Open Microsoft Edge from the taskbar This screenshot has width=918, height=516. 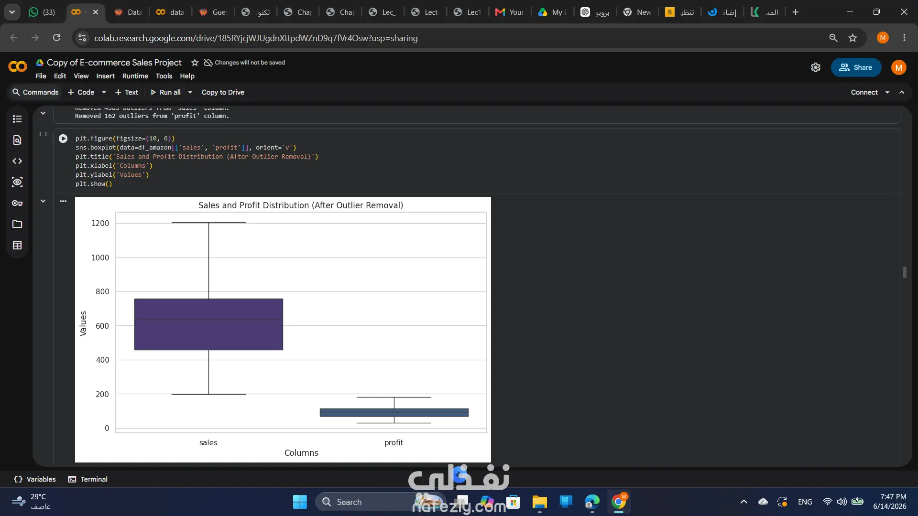(x=592, y=502)
